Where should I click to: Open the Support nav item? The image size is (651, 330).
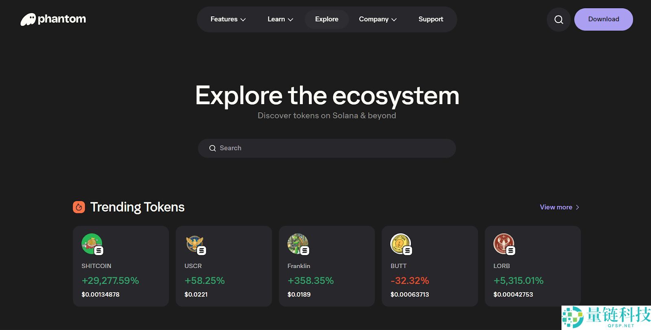430,19
